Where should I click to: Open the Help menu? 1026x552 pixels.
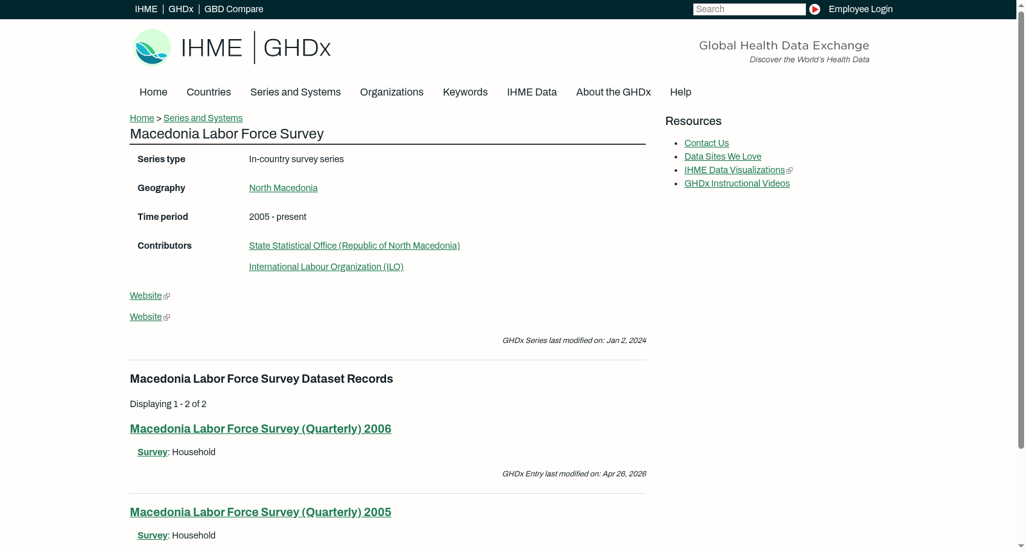coord(680,92)
